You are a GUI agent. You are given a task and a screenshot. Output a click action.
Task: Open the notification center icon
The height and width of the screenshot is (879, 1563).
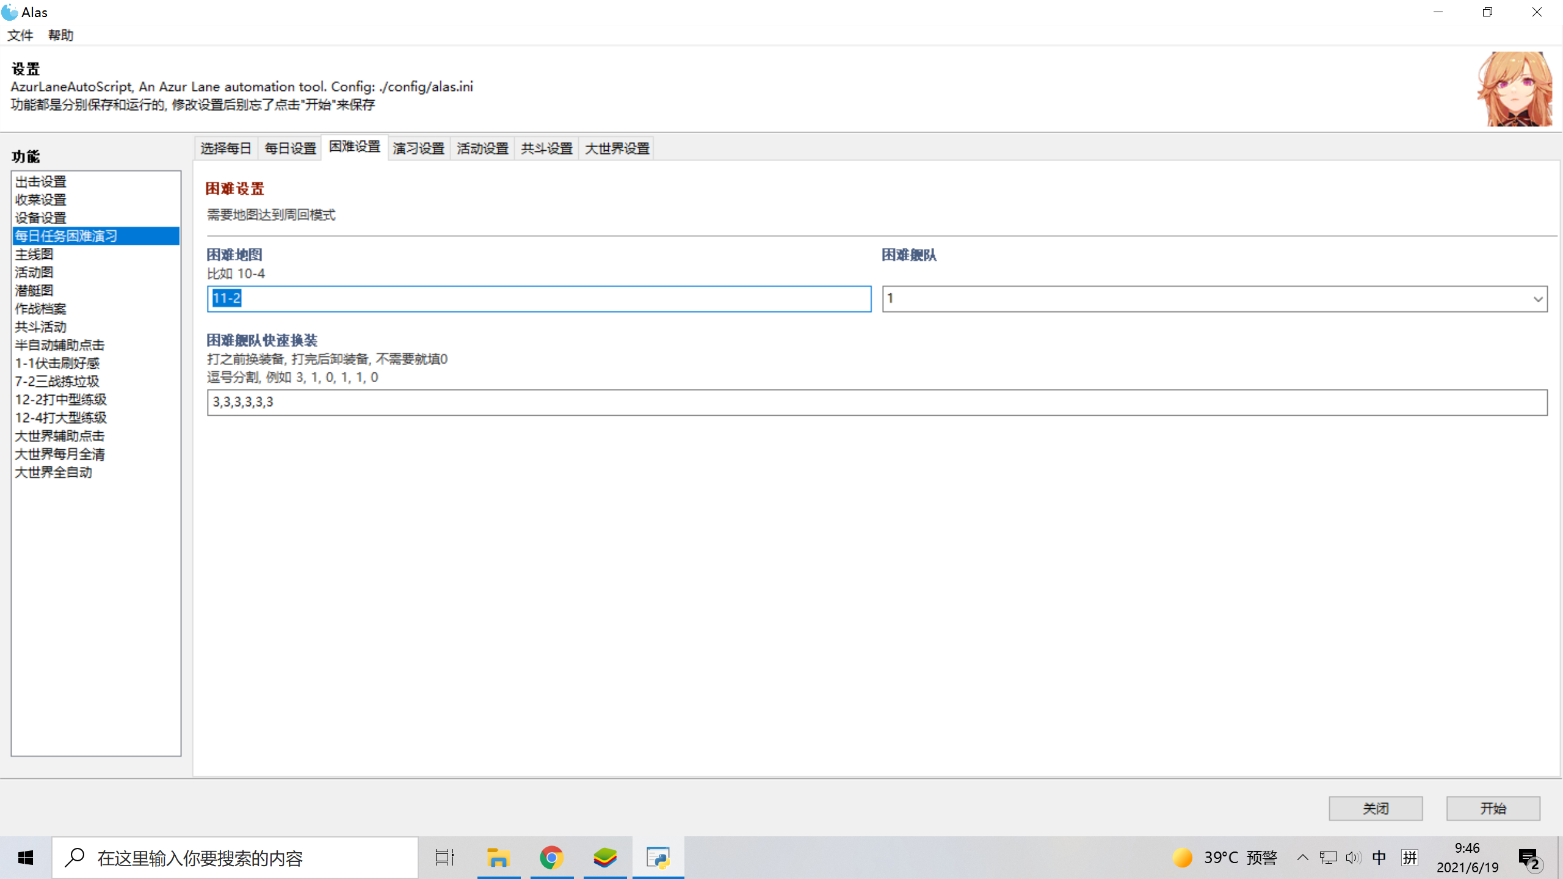(x=1530, y=859)
